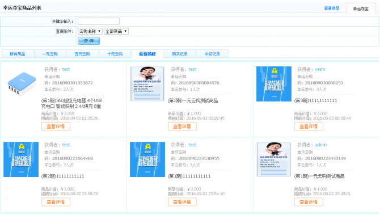Click thumbnail of (第1期)一元云购测试商品

pyautogui.click(x=274, y=159)
